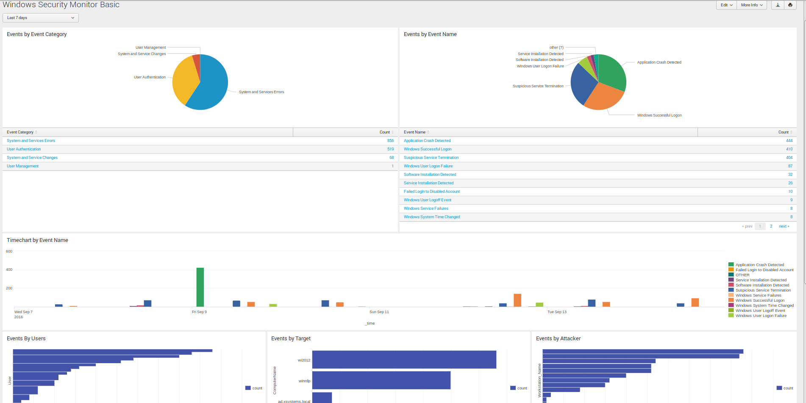Click the export download icon button

(778, 5)
